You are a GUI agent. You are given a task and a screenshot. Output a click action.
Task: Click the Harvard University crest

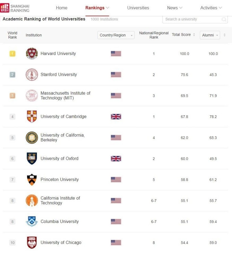(x=32, y=54)
